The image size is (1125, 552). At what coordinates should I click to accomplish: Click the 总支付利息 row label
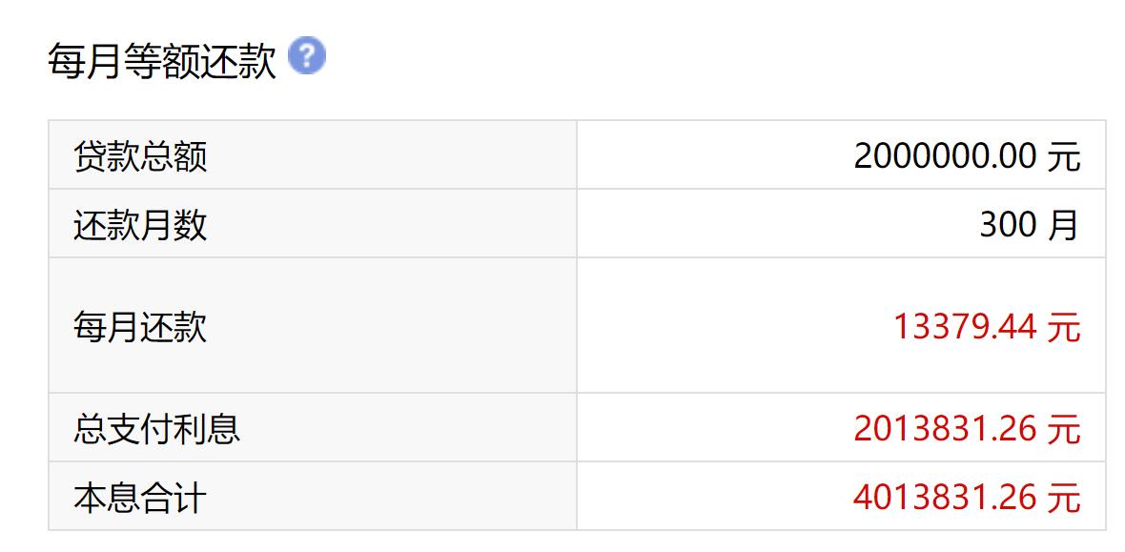pyautogui.click(x=157, y=428)
